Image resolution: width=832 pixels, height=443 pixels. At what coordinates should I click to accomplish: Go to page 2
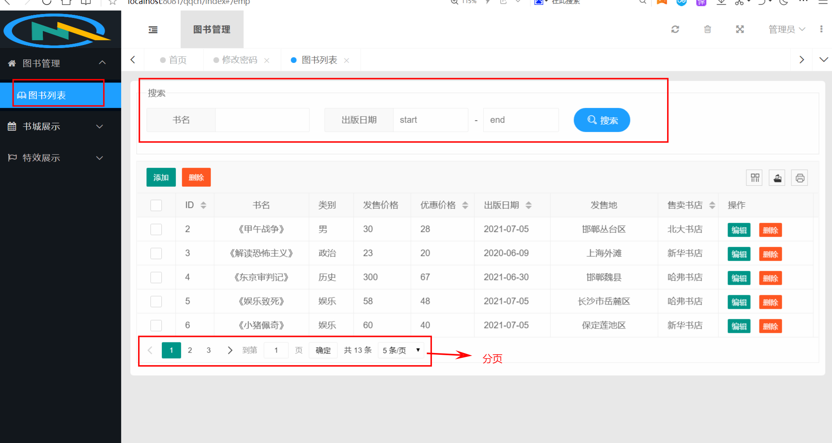(190, 350)
